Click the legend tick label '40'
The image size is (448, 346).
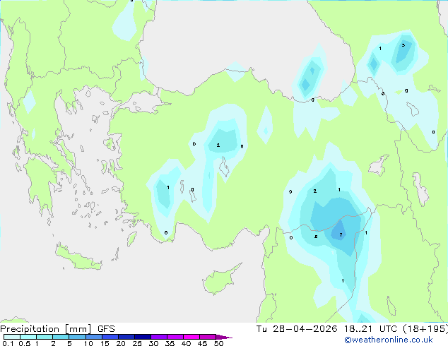coord(186,343)
